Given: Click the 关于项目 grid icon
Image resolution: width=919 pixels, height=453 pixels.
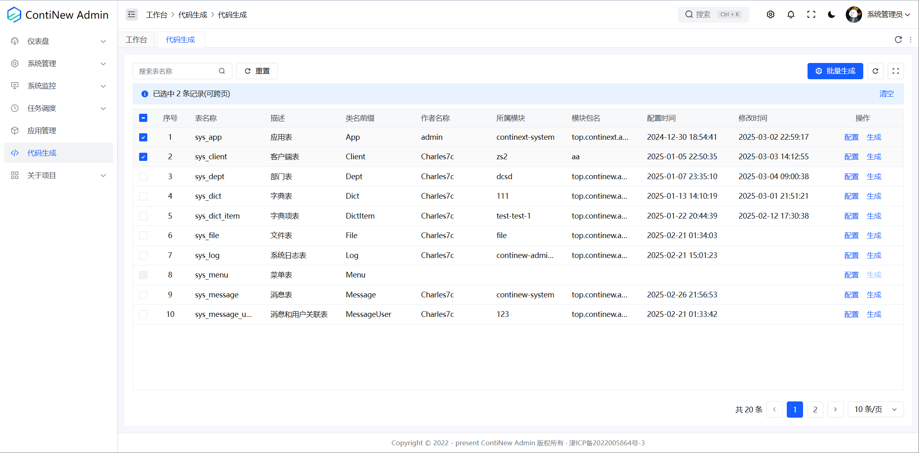Looking at the screenshot, I should (x=15, y=175).
